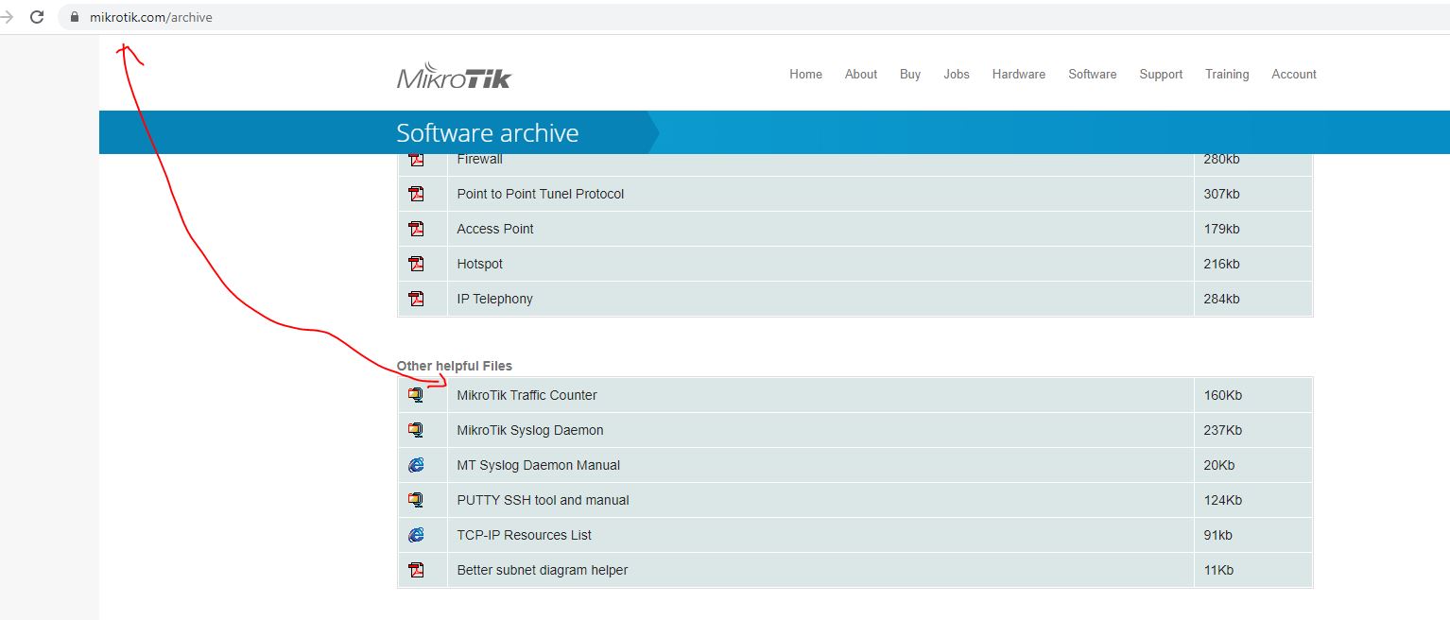Open MT Syslog Daemon Manual

tap(539, 465)
